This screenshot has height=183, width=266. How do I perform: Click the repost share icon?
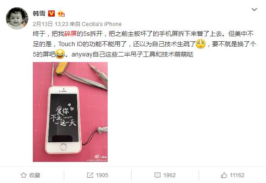coord(90,175)
